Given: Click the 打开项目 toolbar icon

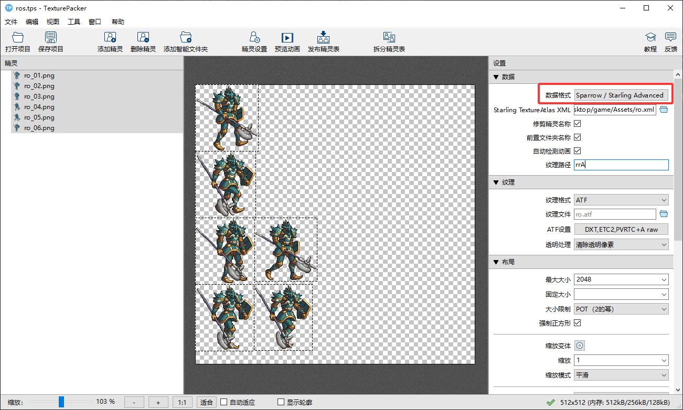Looking at the screenshot, I should coord(18,38).
